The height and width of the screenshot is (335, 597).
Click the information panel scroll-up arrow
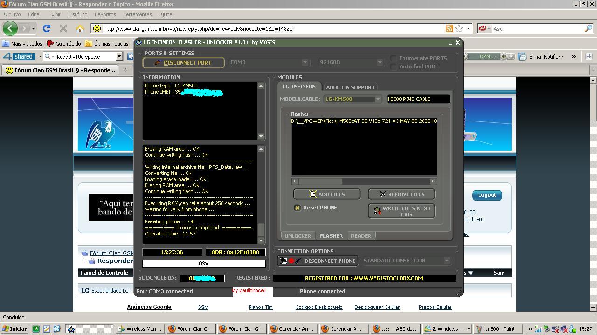[261, 86]
